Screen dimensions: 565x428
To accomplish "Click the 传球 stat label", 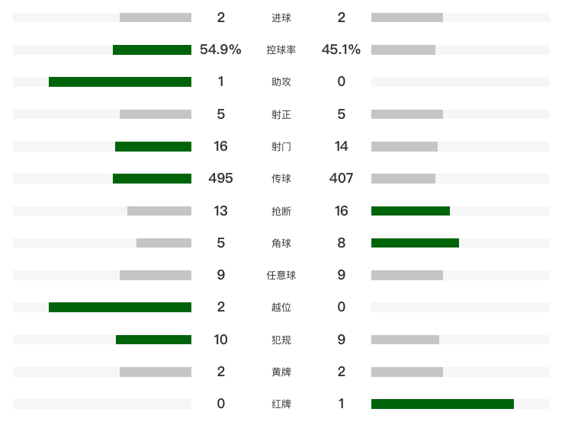I will (281, 179).
